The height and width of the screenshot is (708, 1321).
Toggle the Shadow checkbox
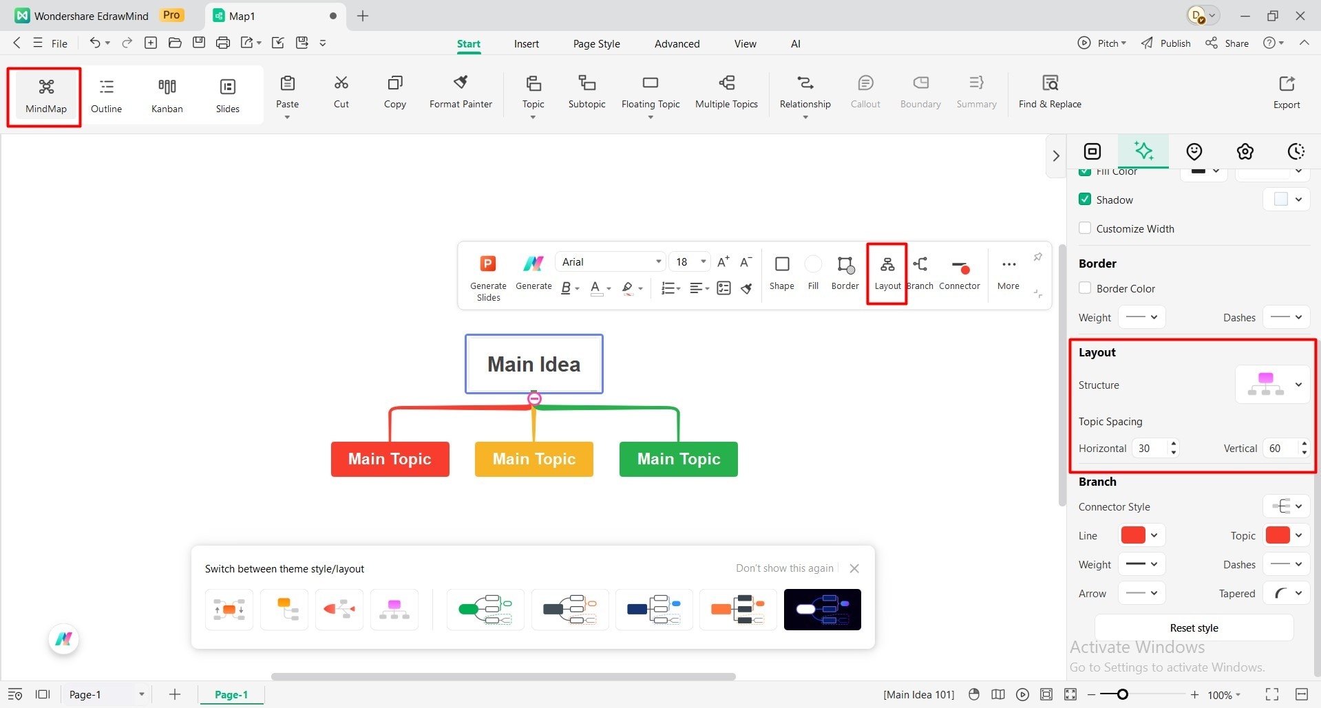click(1085, 200)
